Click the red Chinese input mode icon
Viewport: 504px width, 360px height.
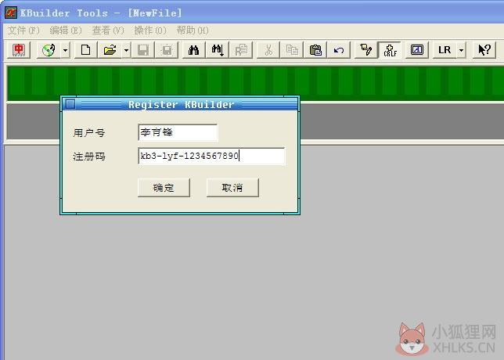pyautogui.click(x=19, y=50)
